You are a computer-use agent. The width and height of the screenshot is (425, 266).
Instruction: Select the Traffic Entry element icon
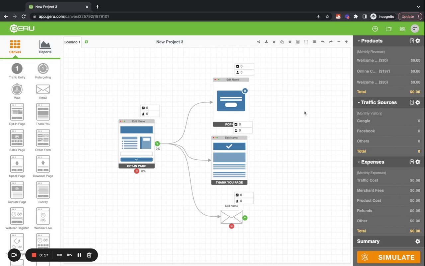(x=17, y=69)
